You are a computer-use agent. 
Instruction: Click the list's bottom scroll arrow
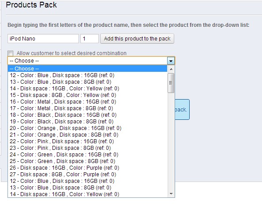171,194
